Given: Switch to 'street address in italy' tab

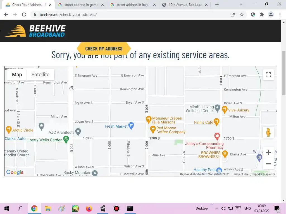Looking at the screenshot, I should click(x=133, y=5).
